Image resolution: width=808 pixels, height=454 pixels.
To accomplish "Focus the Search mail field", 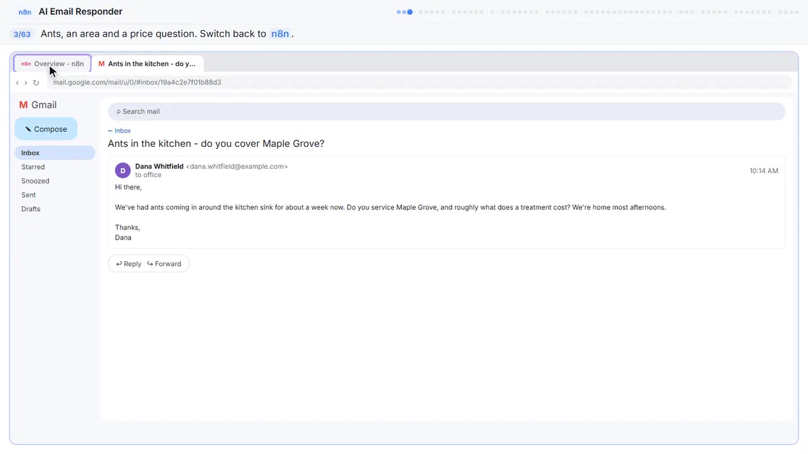I will [446, 112].
